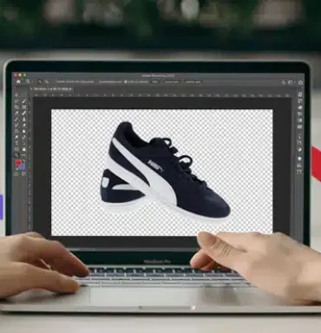Close the open document tab
The image size is (321, 333).
(31, 89)
